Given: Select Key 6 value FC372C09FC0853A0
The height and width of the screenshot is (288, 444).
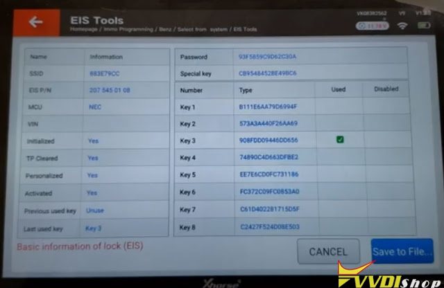Looking at the screenshot, I should pyautogui.click(x=270, y=192).
